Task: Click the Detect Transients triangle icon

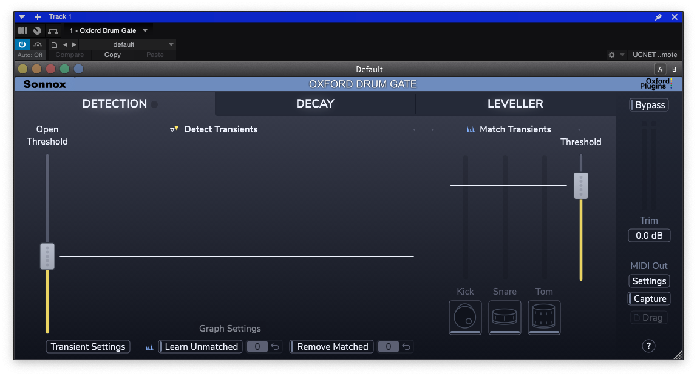Action: pos(174,129)
